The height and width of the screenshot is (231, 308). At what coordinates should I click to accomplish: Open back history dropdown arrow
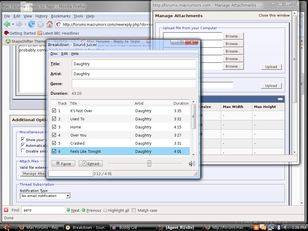(13, 24)
